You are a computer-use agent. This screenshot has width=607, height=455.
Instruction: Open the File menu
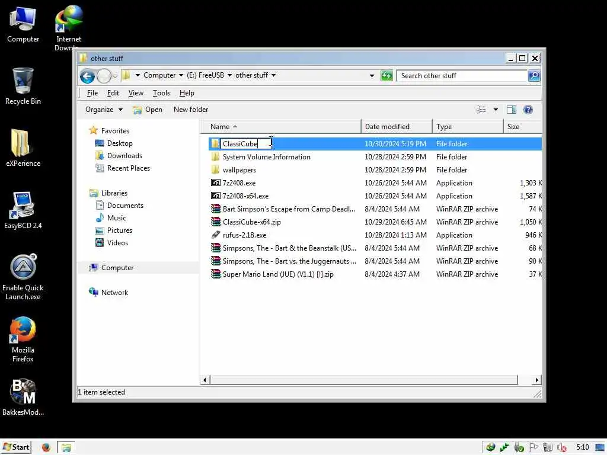coord(92,93)
